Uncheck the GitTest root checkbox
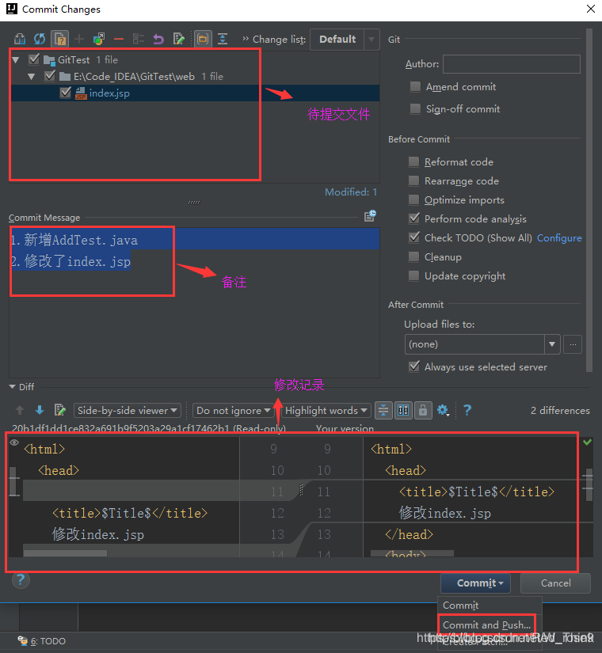 pos(34,59)
